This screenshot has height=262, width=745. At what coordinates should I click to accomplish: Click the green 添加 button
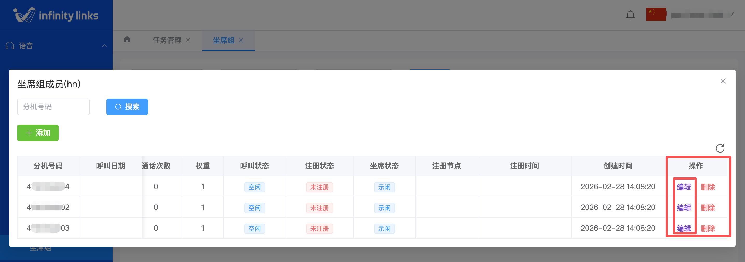pos(38,133)
